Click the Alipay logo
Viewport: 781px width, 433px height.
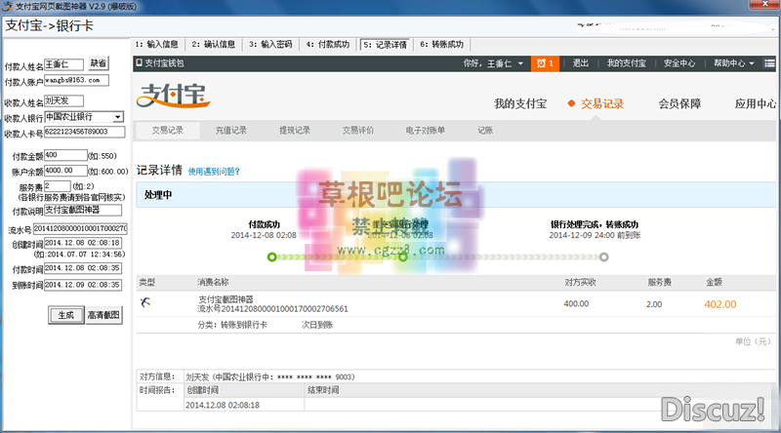173,95
